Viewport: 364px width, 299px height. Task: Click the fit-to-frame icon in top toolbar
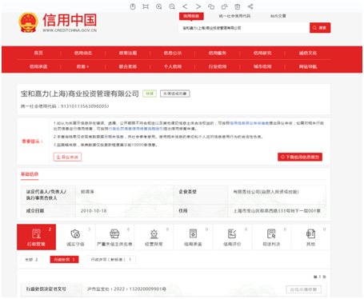click(x=146, y=6)
